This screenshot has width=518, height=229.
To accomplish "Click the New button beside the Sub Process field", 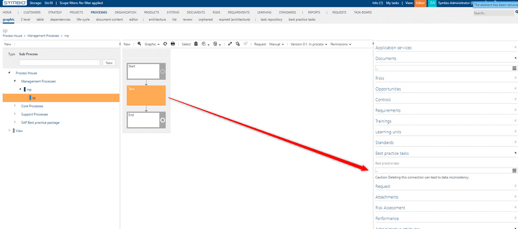I will [x=109, y=63].
